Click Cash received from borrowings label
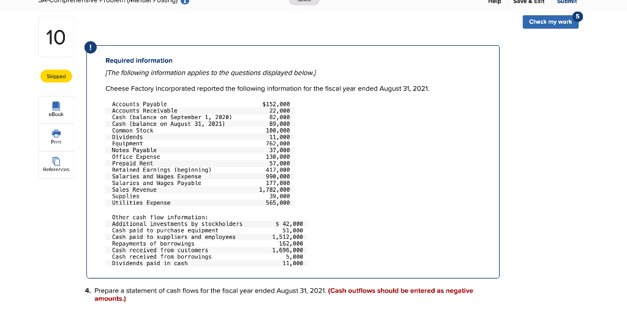Image resolution: width=627 pixels, height=317 pixels. (x=162, y=257)
